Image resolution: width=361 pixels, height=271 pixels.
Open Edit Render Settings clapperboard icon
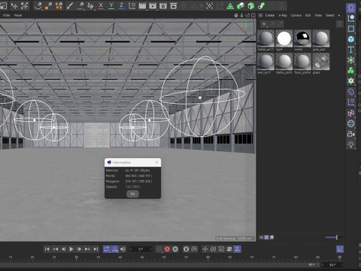click(163, 6)
